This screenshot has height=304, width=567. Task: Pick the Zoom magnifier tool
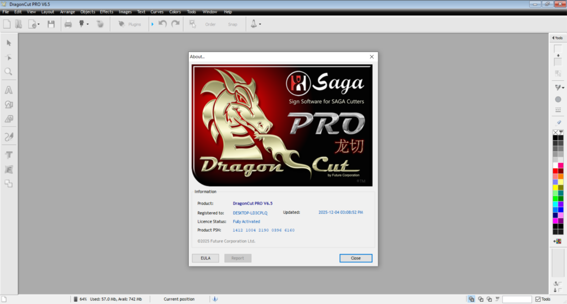coord(9,71)
